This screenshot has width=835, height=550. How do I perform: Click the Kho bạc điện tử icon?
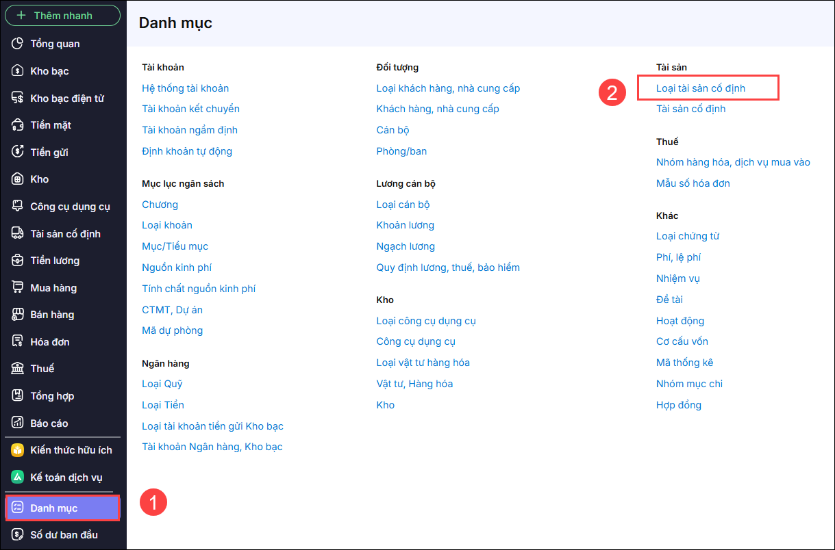pos(18,99)
